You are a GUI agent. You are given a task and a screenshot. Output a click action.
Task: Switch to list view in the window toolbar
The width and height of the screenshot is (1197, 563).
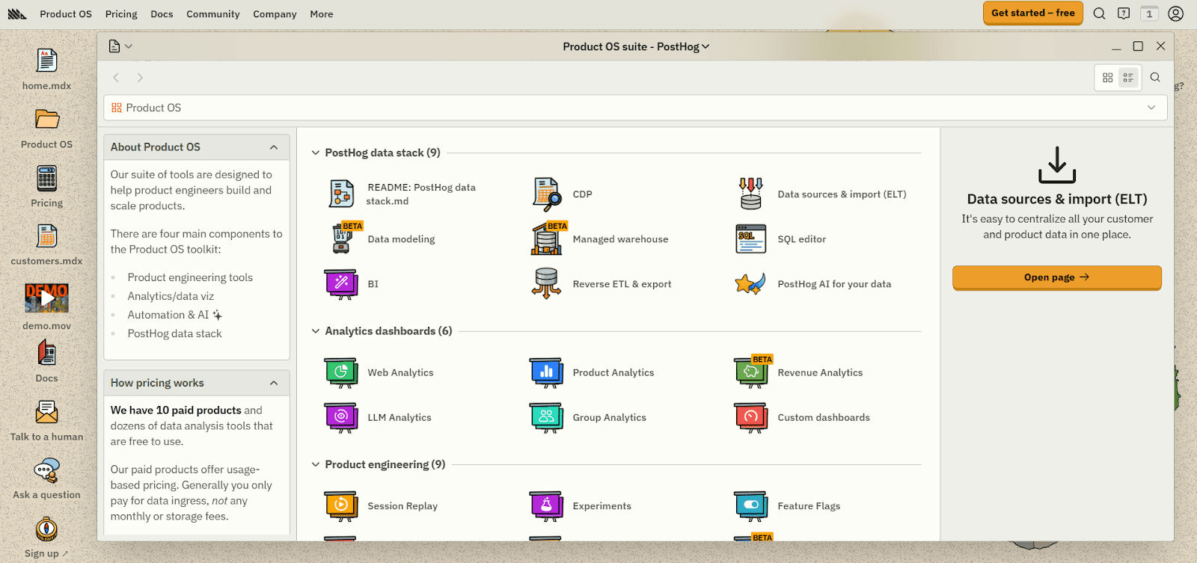click(x=1128, y=78)
